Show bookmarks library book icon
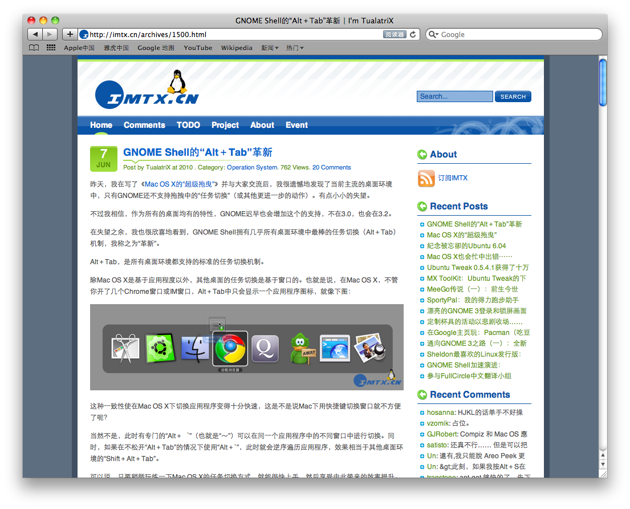The width and height of the screenshot is (630, 509). click(34, 48)
